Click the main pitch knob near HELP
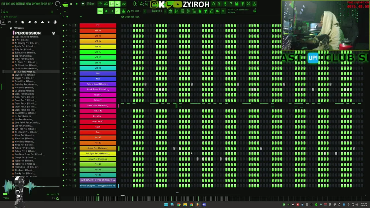The height and width of the screenshot is (208, 370). [58, 4]
